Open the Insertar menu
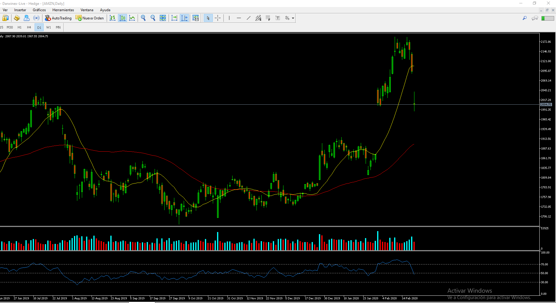This screenshot has height=303, width=556. [x=20, y=10]
